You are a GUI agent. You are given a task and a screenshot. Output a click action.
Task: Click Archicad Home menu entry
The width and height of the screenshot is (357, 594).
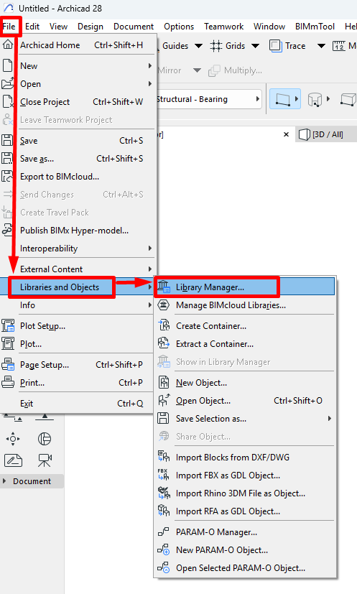coord(78,45)
